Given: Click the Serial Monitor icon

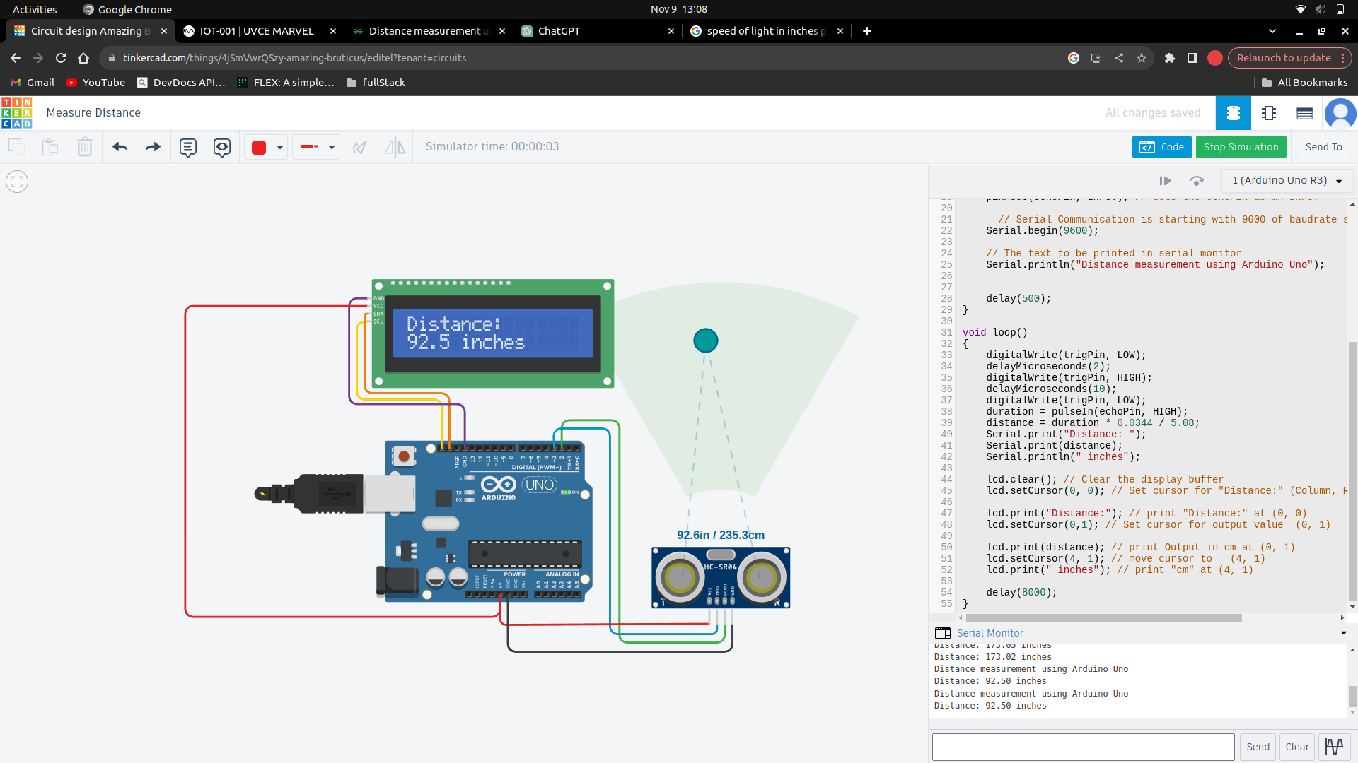Looking at the screenshot, I should pyautogui.click(x=943, y=633).
